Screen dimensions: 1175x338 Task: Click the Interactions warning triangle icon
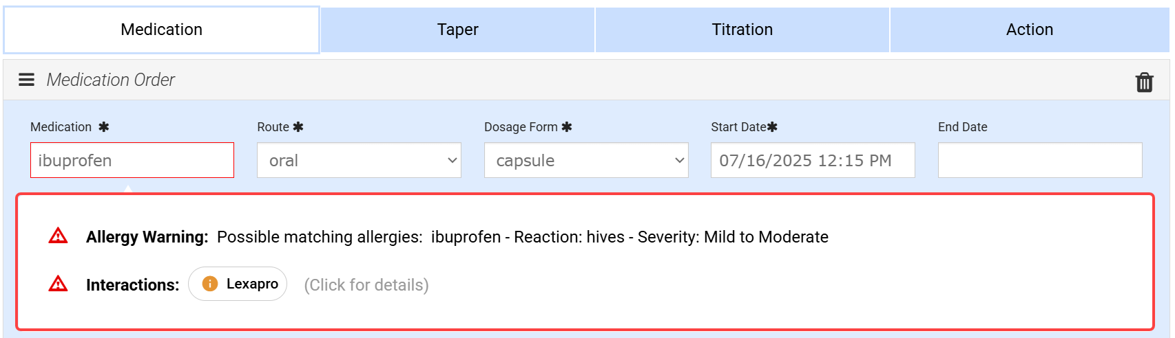59,284
